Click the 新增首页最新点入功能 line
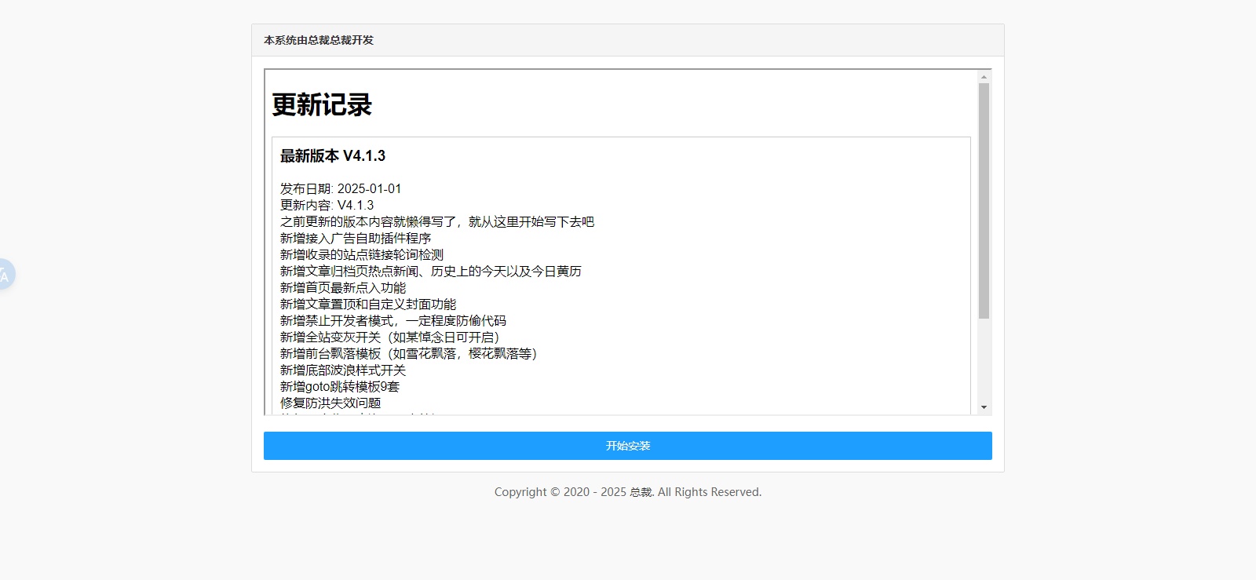1256x580 pixels. (343, 287)
